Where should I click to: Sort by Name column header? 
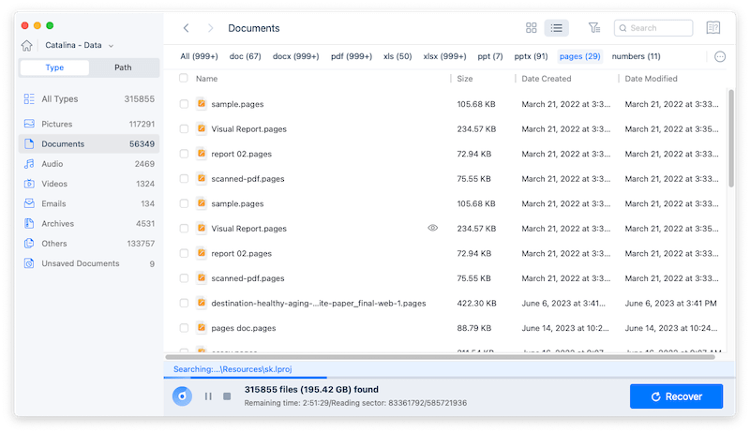[206, 79]
